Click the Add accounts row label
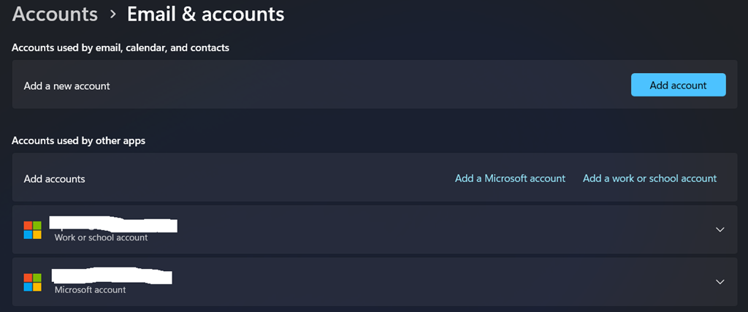Screen dimensions: 748x312 click(x=54, y=178)
